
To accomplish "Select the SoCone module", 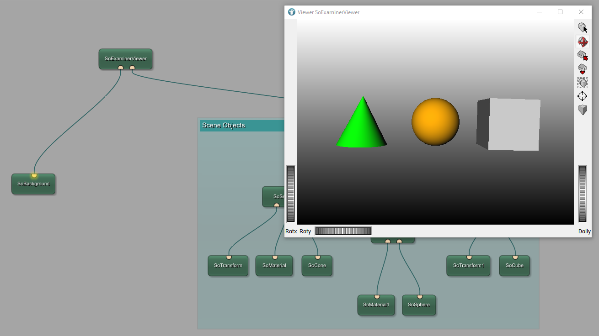I will click(x=317, y=266).
